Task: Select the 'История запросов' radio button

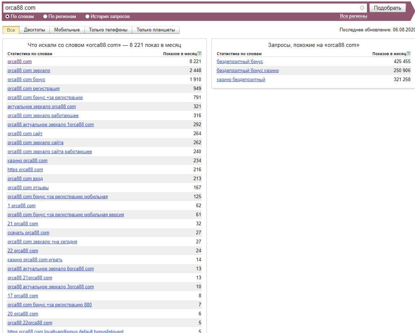Action: click(x=87, y=17)
